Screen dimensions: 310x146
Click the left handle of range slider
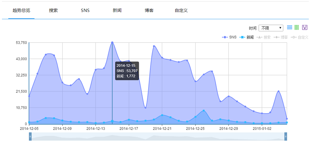point(31,137)
